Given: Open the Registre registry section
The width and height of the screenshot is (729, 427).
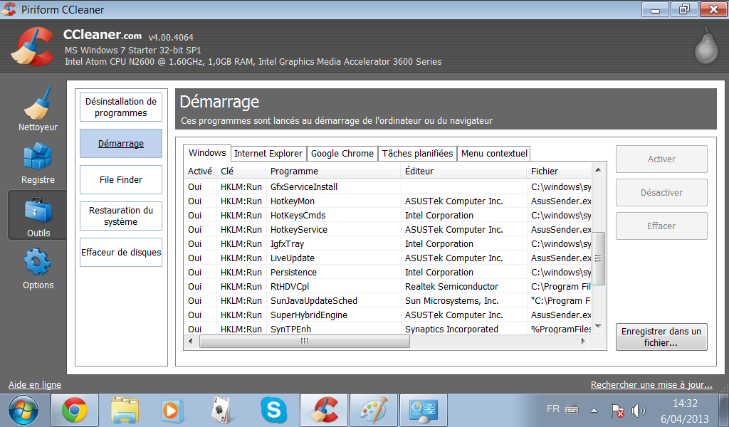Looking at the screenshot, I should click(38, 163).
